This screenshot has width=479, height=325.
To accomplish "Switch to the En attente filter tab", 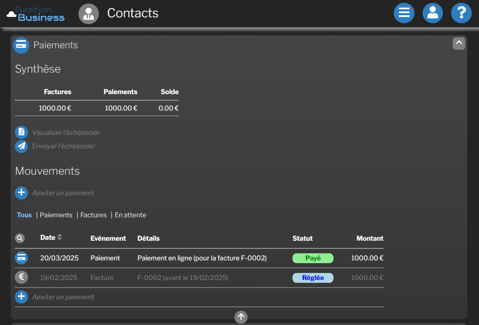I will pos(130,215).
